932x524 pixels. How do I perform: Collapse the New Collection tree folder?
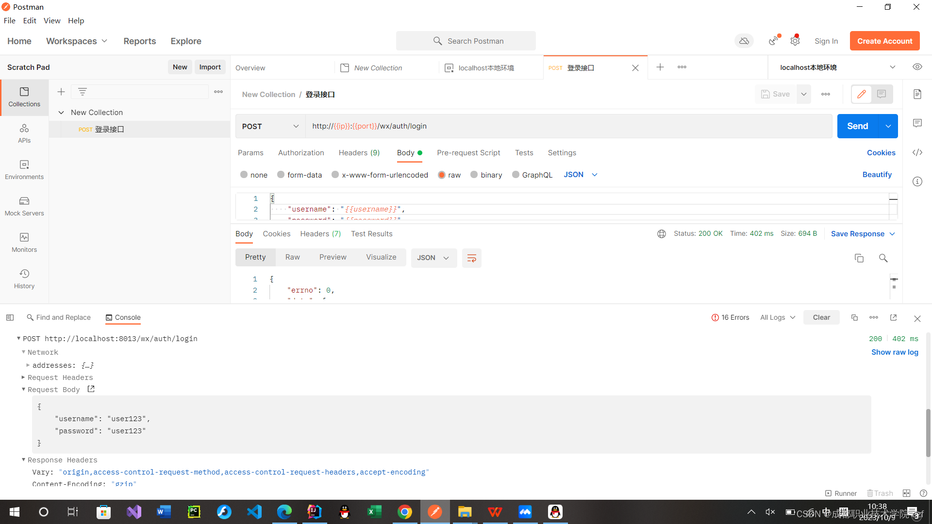click(x=61, y=113)
